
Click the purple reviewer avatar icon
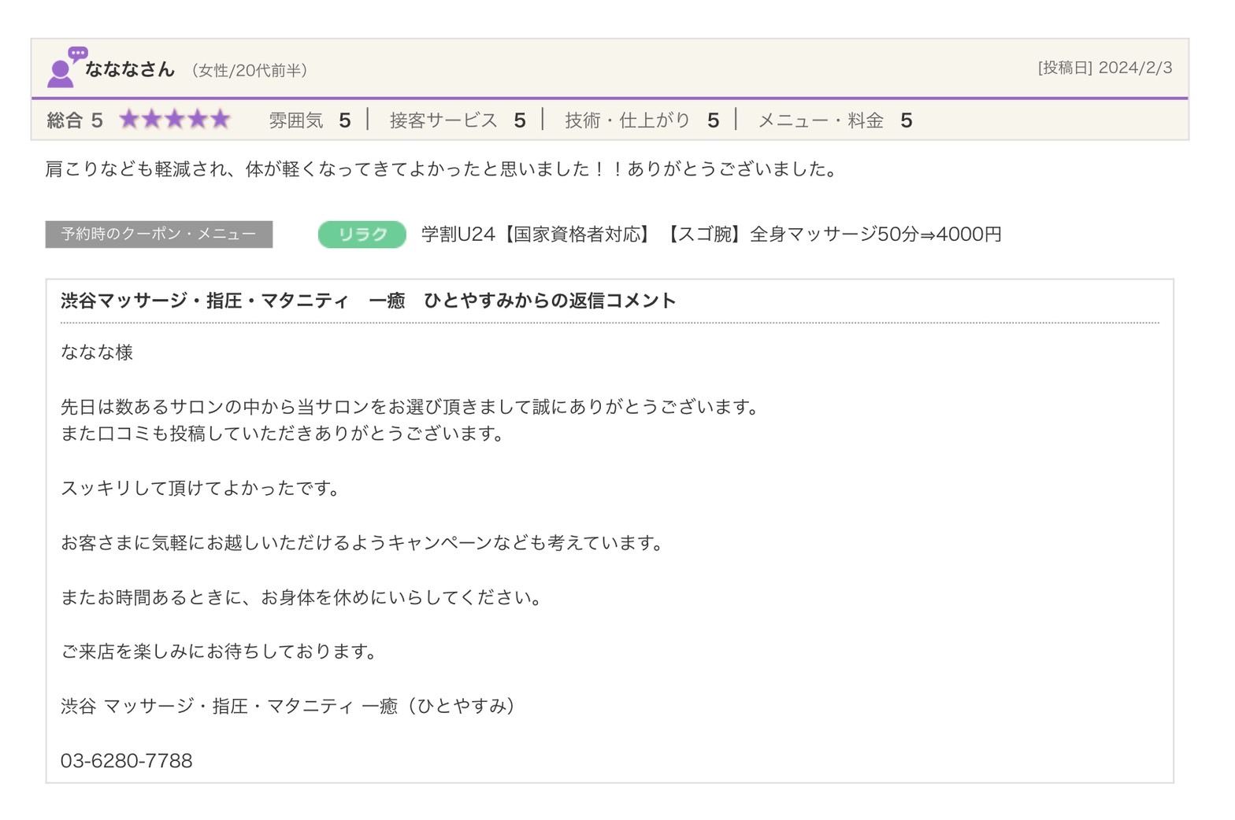point(67,67)
